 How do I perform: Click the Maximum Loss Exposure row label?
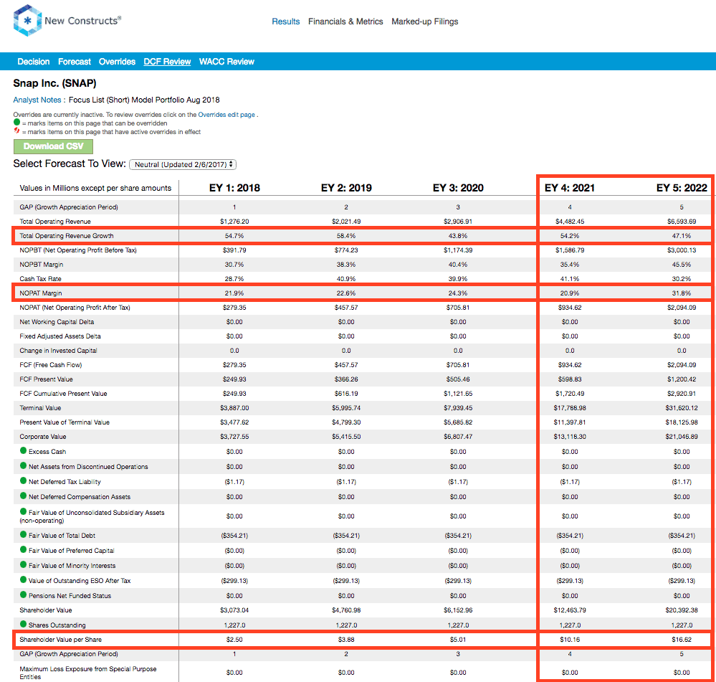(x=88, y=673)
